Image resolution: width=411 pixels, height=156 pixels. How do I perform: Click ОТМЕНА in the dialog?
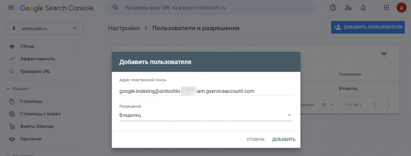(255, 140)
